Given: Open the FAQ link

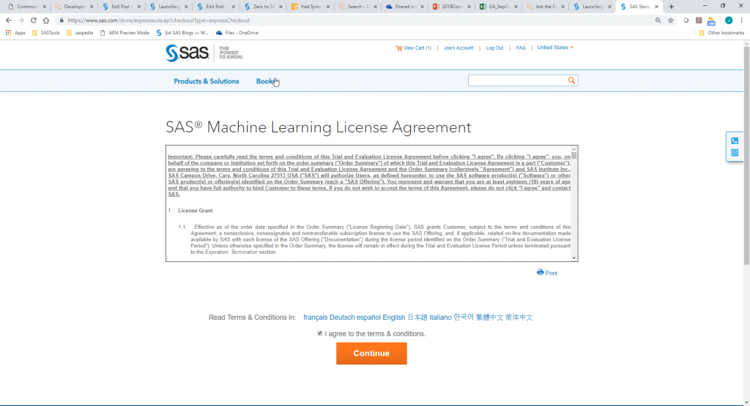Looking at the screenshot, I should coord(521,48).
